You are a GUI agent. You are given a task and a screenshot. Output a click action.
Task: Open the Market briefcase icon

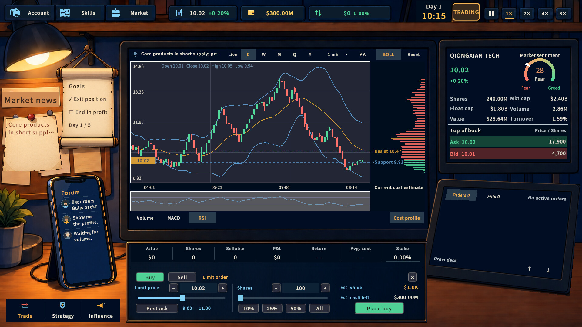click(116, 13)
